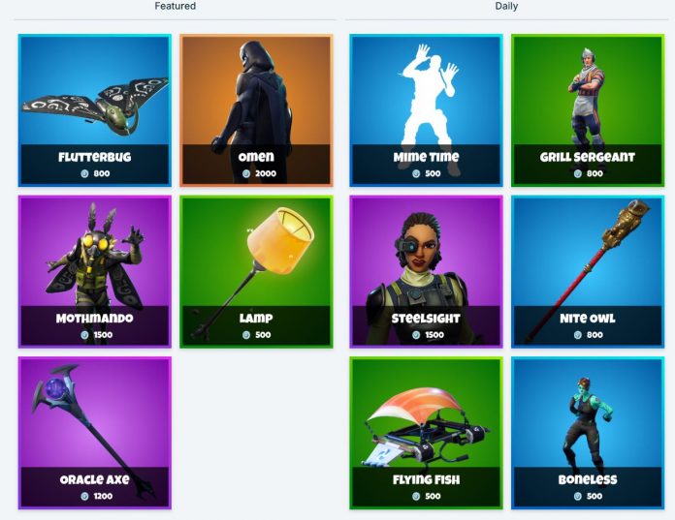Select the Omen outfit card
This screenshot has height=520, width=675.
(256, 110)
